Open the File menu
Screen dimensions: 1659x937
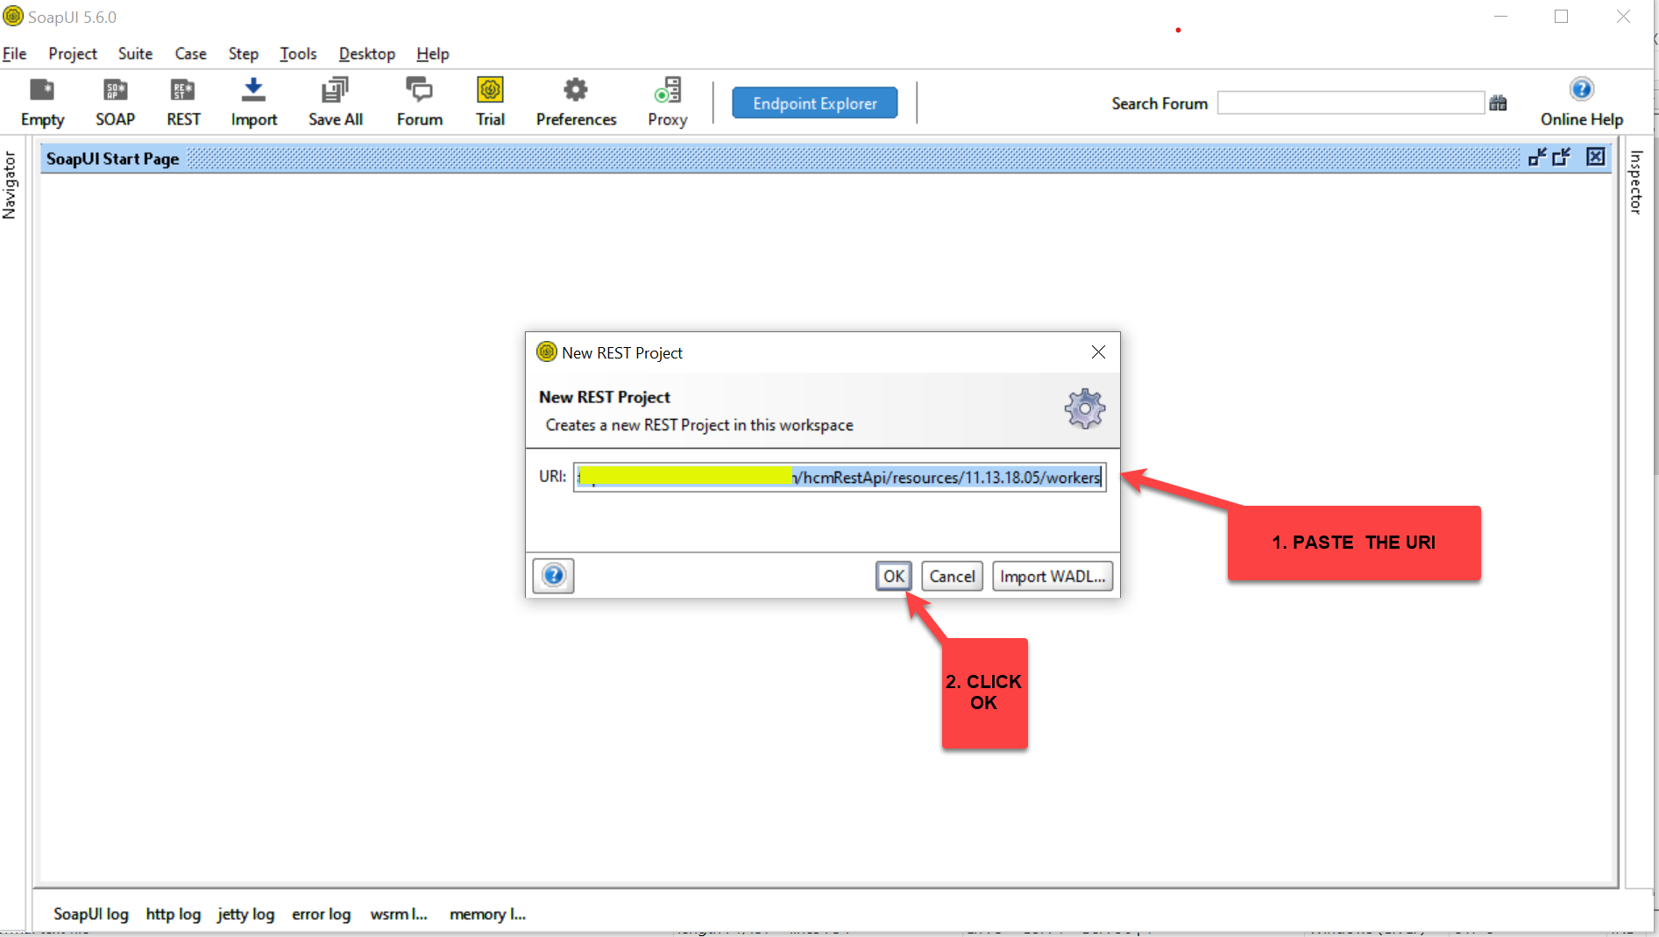coord(15,53)
